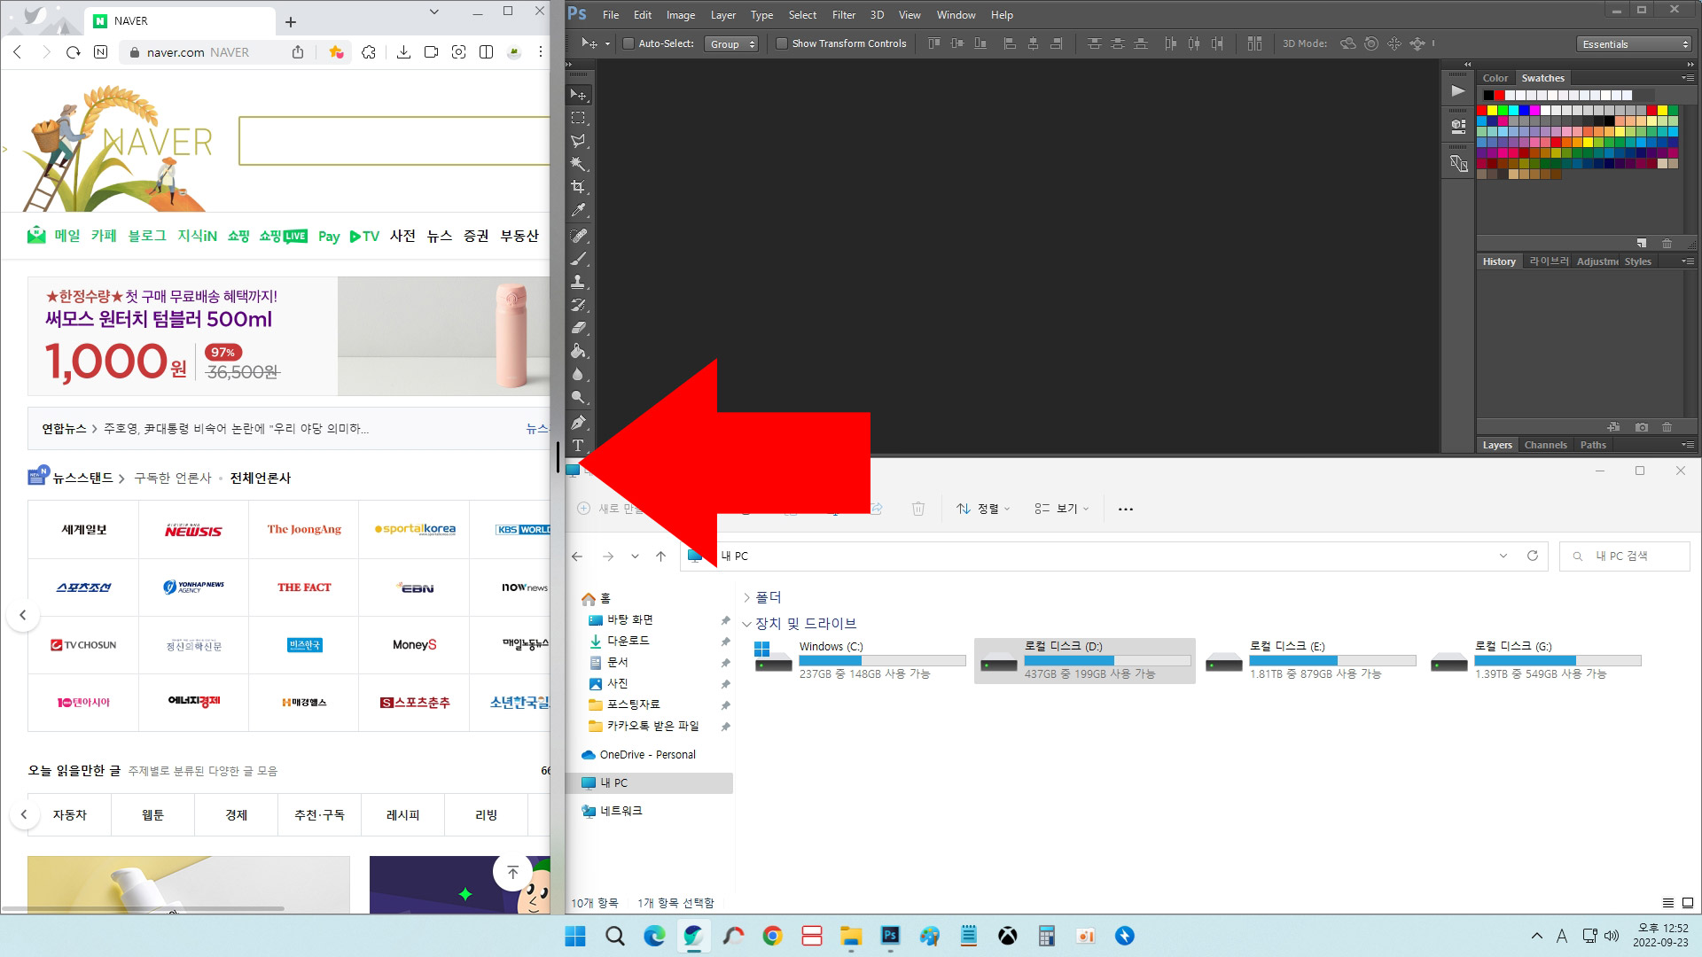The image size is (1702, 957).
Task: Choose the Magic Wand tool
Action: (x=578, y=164)
